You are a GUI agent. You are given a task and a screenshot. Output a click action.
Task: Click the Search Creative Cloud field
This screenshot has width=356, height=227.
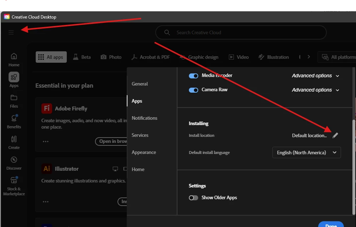pos(241,32)
